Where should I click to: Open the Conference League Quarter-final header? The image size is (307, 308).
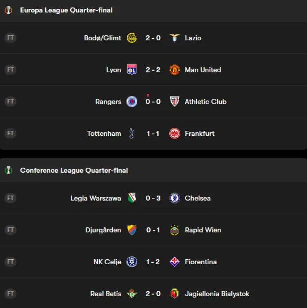pos(74,170)
